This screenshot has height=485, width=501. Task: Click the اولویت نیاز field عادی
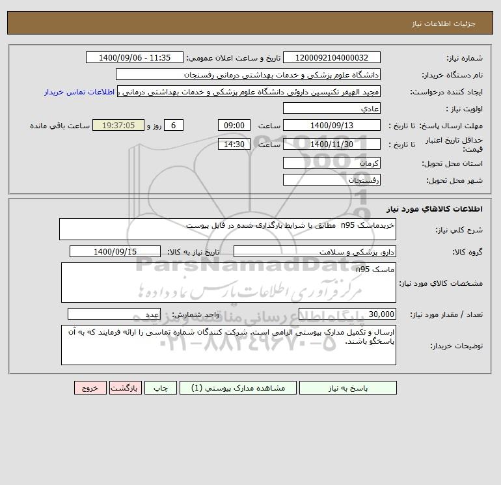click(x=332, y=108)
